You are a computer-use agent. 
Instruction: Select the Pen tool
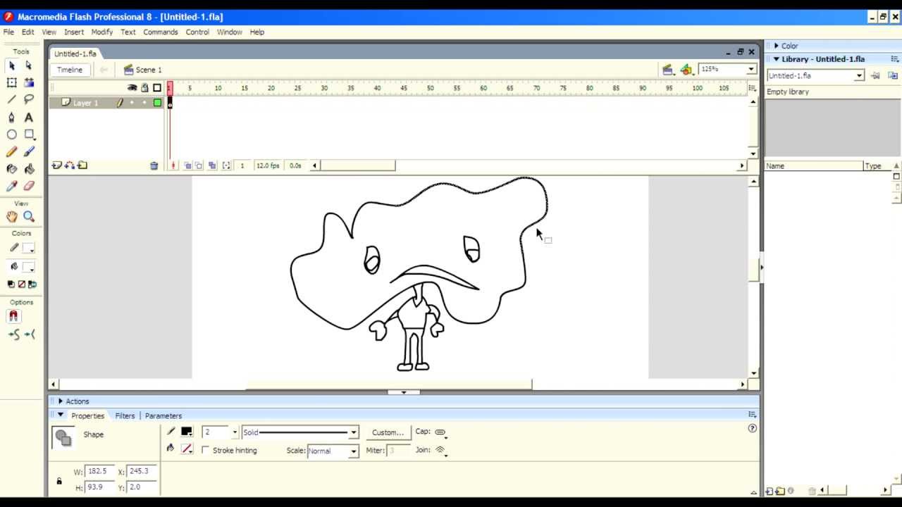pyautogui.click(x=11, y=118)
